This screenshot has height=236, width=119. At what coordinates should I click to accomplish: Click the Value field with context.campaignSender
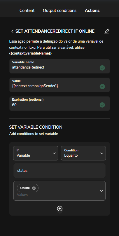tap(60, 85)
